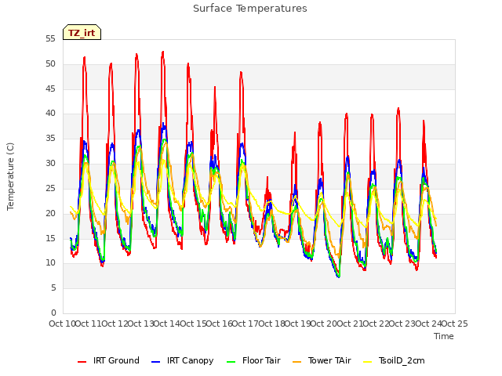
Task: Toggle the TsoilD_2cm legend label
Action: tap(402, 360)
